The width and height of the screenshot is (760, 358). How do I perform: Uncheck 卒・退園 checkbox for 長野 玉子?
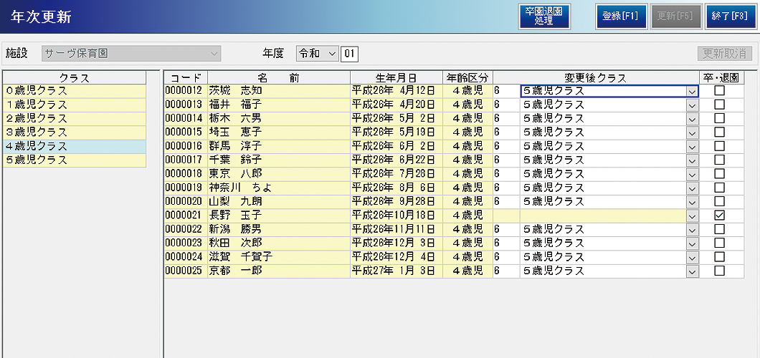point(719,216)
